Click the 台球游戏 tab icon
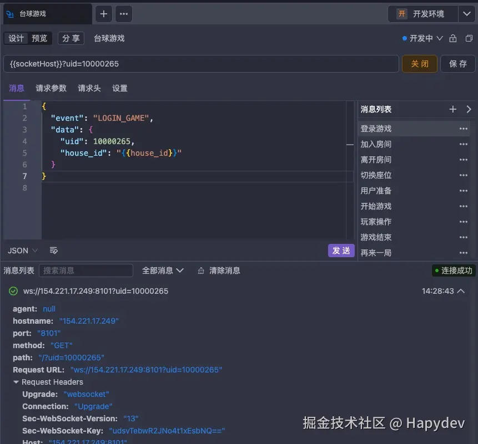The image size is (478, 444). 10,14
